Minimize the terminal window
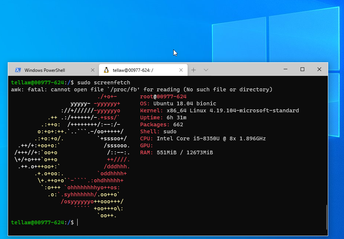Viewport: 344px width, 239px height. coord(285,69)
